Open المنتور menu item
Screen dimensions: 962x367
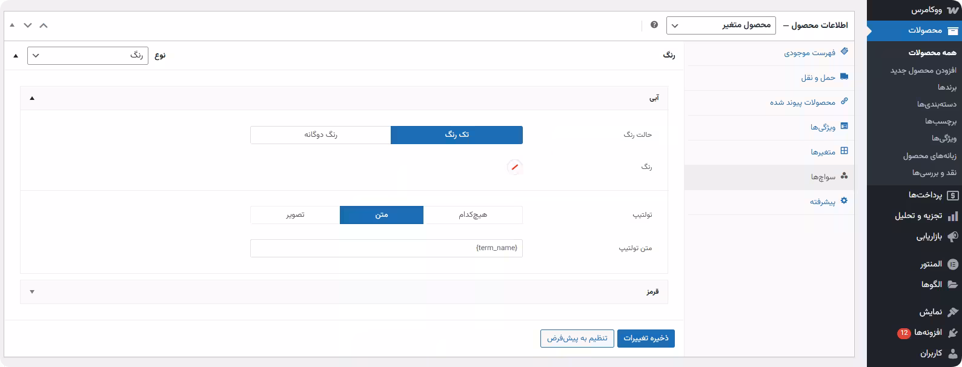pyautogui.click(x=915, y=264)
